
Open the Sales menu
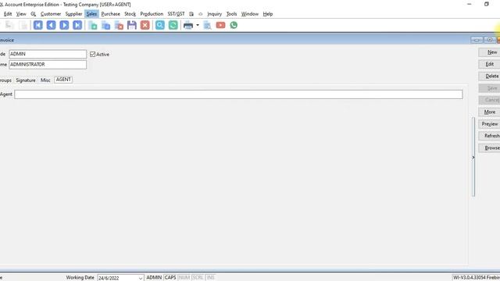point(91,14)
